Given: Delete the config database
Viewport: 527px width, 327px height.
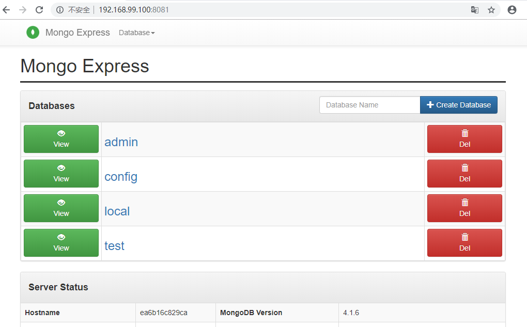Looking at the screenshot, I should [464, 174].
